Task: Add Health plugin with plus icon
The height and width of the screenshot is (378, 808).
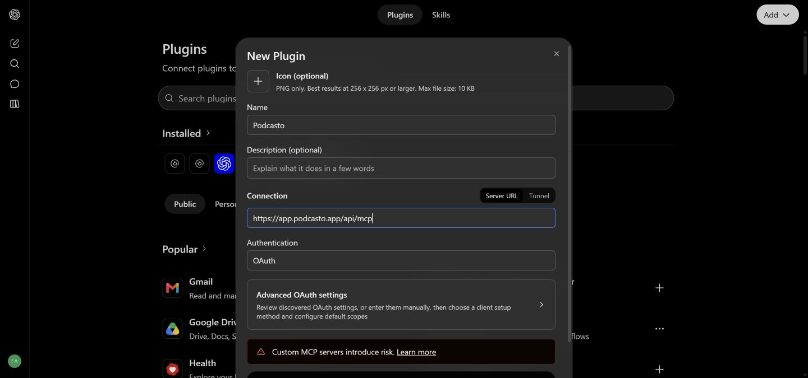Action: [x=659, y=370]
